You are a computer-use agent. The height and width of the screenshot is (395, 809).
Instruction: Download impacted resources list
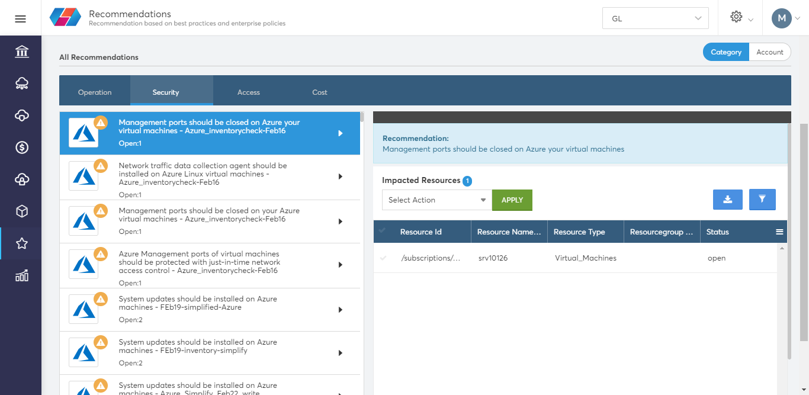[x=728, y=200]
